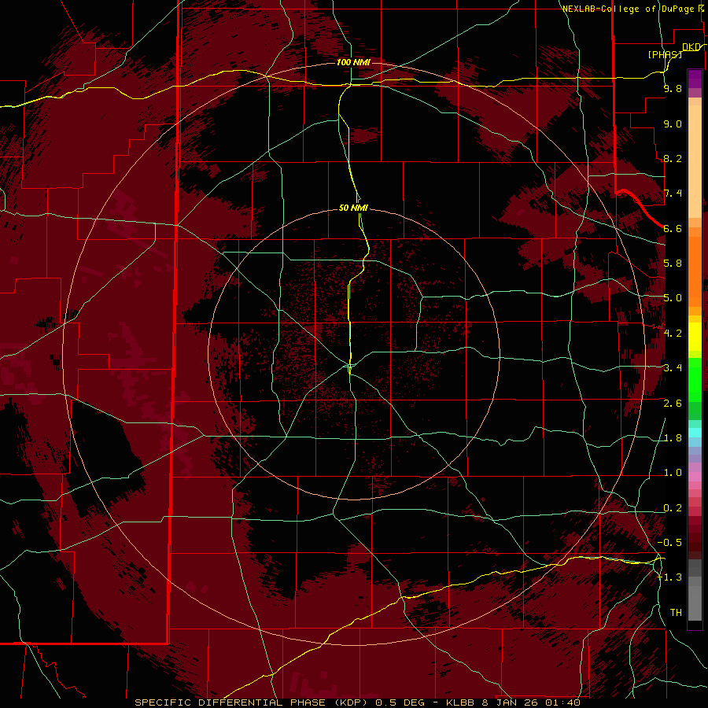Click the 1.0 value on color scale
Screen dimensions: 708x708
(673, 472)
